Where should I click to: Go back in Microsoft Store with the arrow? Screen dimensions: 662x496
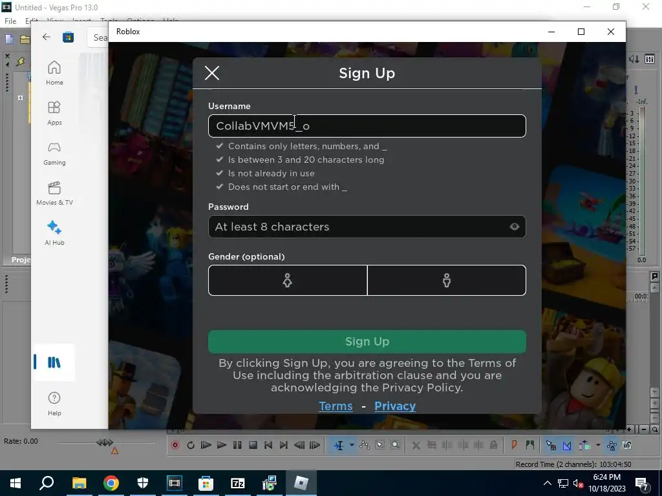pyautogui.click(x=47, y=37)
